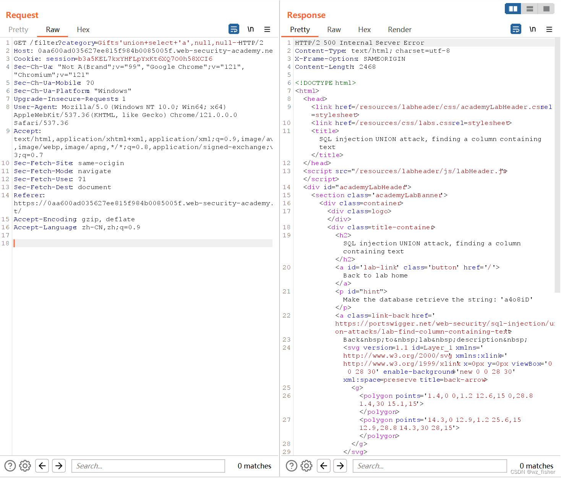Toggle non-printable characters in Response panel
This screenshot has height=478, width=561.
pos(533,29)
